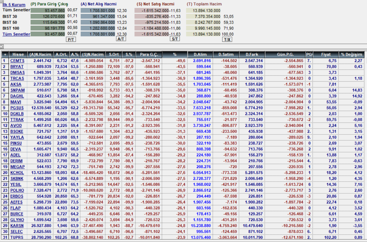Open the TUPRS stock link

[x=17, y=237]
